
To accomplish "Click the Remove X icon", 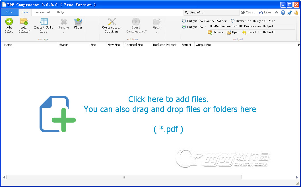I will click(64, 22).
